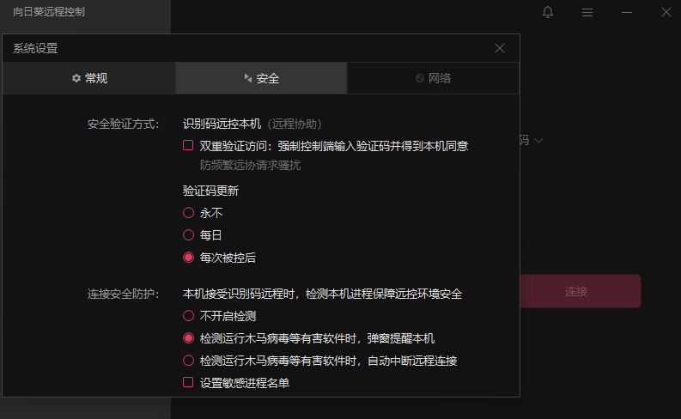Image resolution: width=681 pixels, height=419 pixels.
Task: Click the 本机接受识别码远程时 description text
Action: 322,294
